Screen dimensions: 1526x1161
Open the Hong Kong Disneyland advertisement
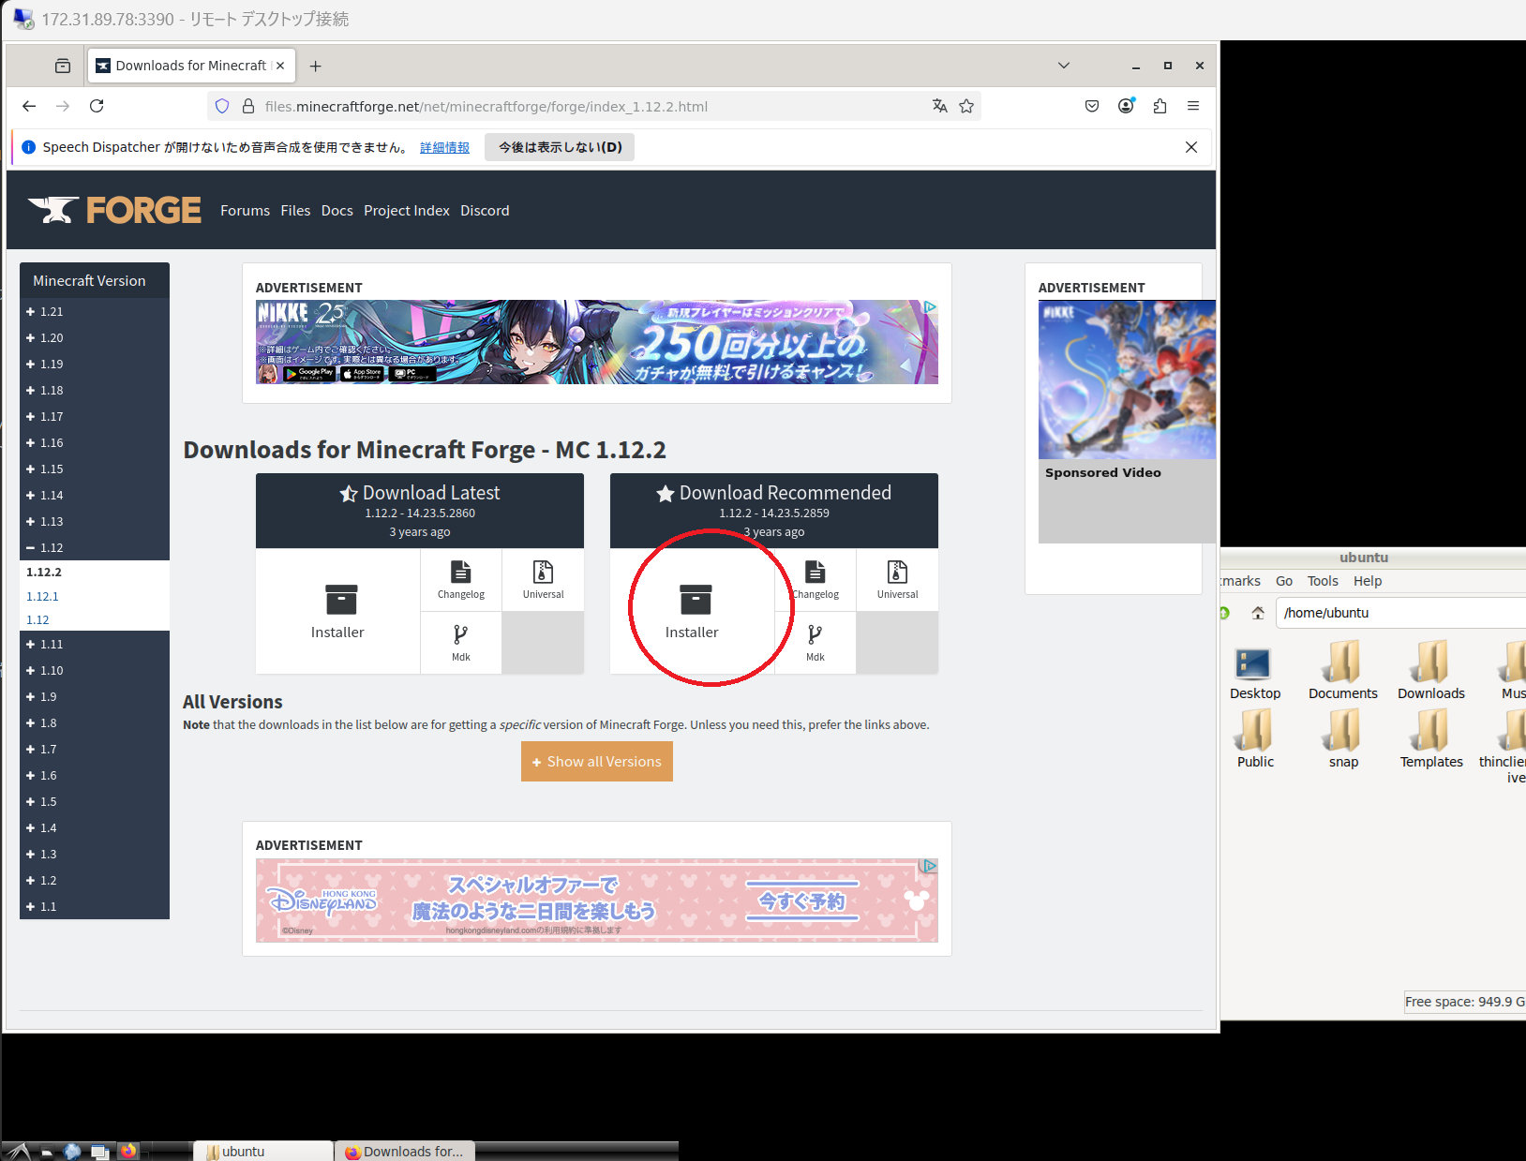(597, 901)
